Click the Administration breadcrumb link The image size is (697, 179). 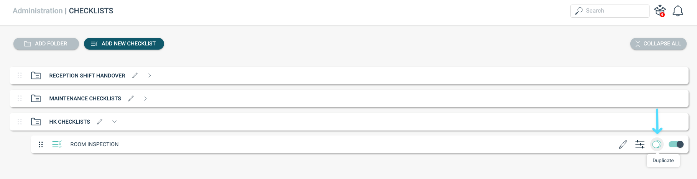(38, 11)
